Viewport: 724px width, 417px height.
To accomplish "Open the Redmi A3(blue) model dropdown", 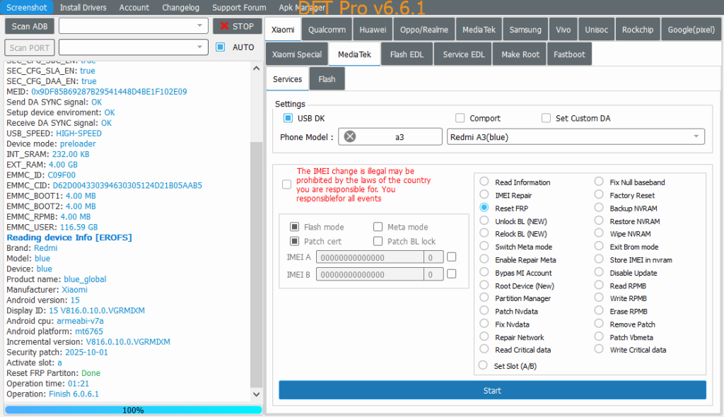I will pos(576,136).
